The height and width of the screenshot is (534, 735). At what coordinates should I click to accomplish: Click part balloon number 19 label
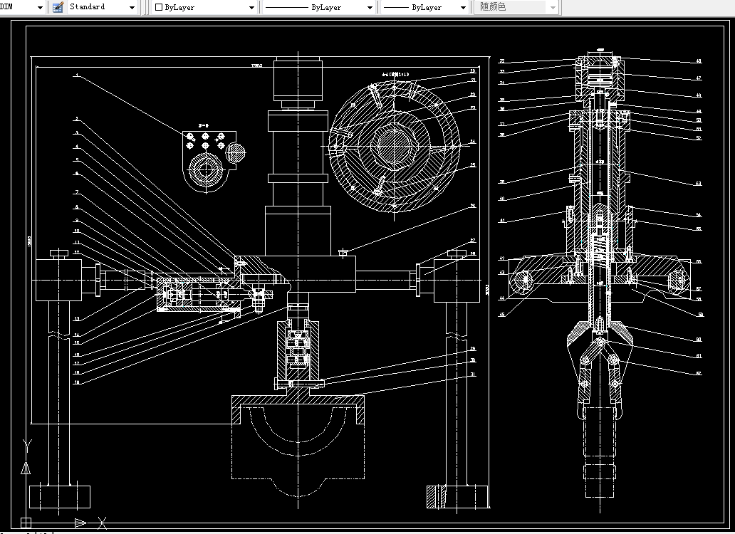pyautogui.click(x=77, y=382)
